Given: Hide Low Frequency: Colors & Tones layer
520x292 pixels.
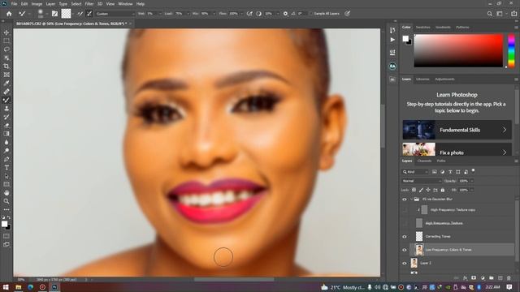Looking at the screenshot, I should point(405,250).
